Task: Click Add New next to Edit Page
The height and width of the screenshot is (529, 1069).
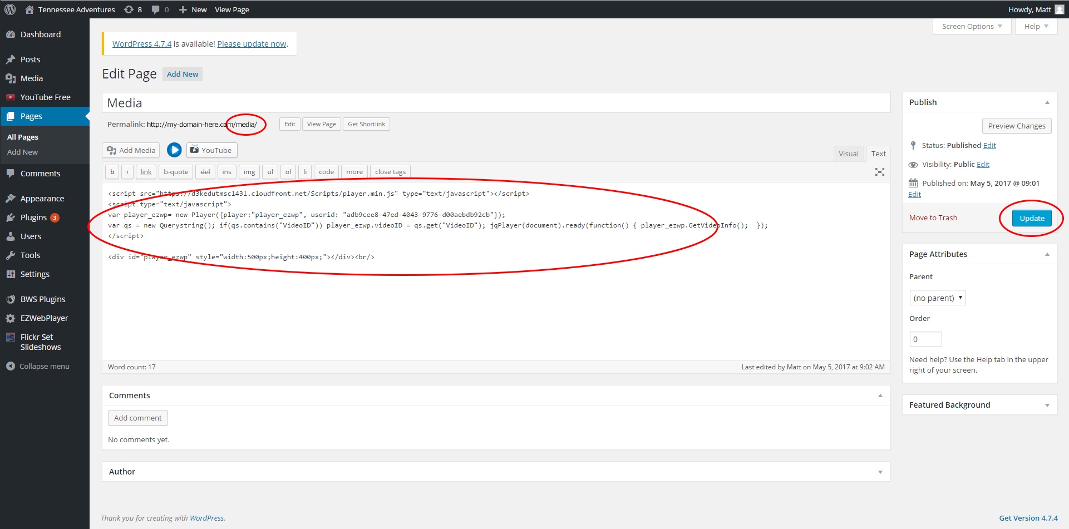Action: 183,74
